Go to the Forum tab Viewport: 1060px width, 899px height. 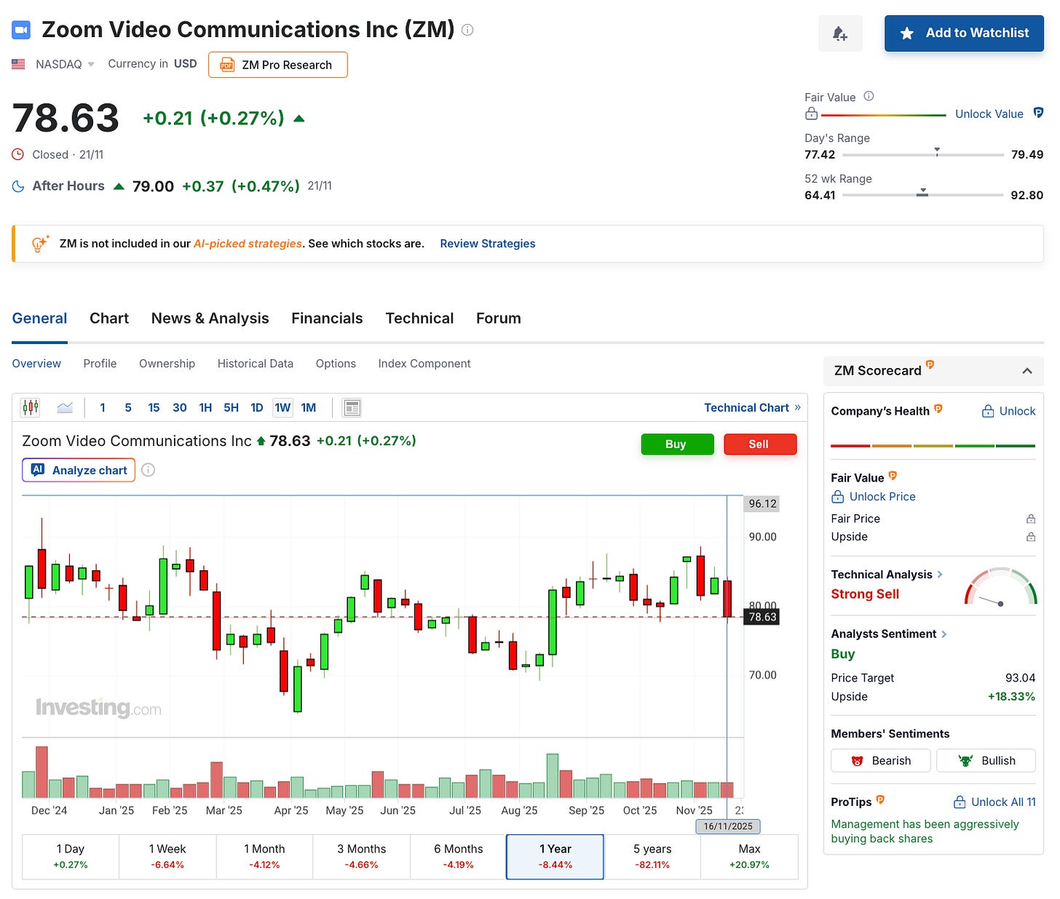pyautogui.click(x=499, y=319)
